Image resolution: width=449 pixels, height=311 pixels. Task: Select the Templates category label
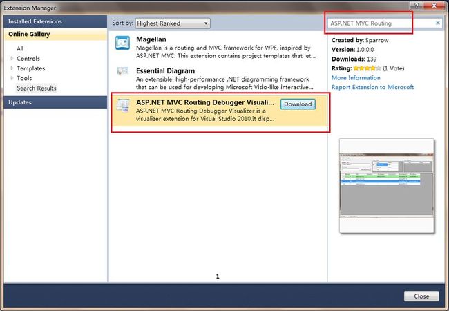pyautogui.click(x=30, y=68)
